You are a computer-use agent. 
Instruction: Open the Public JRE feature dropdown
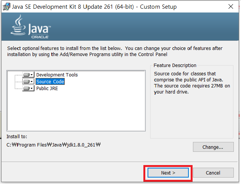tap(28, 88)
